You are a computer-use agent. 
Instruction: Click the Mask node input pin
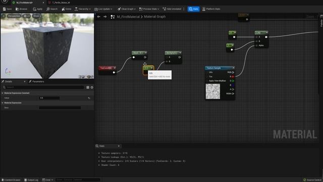tap(134, 57)
